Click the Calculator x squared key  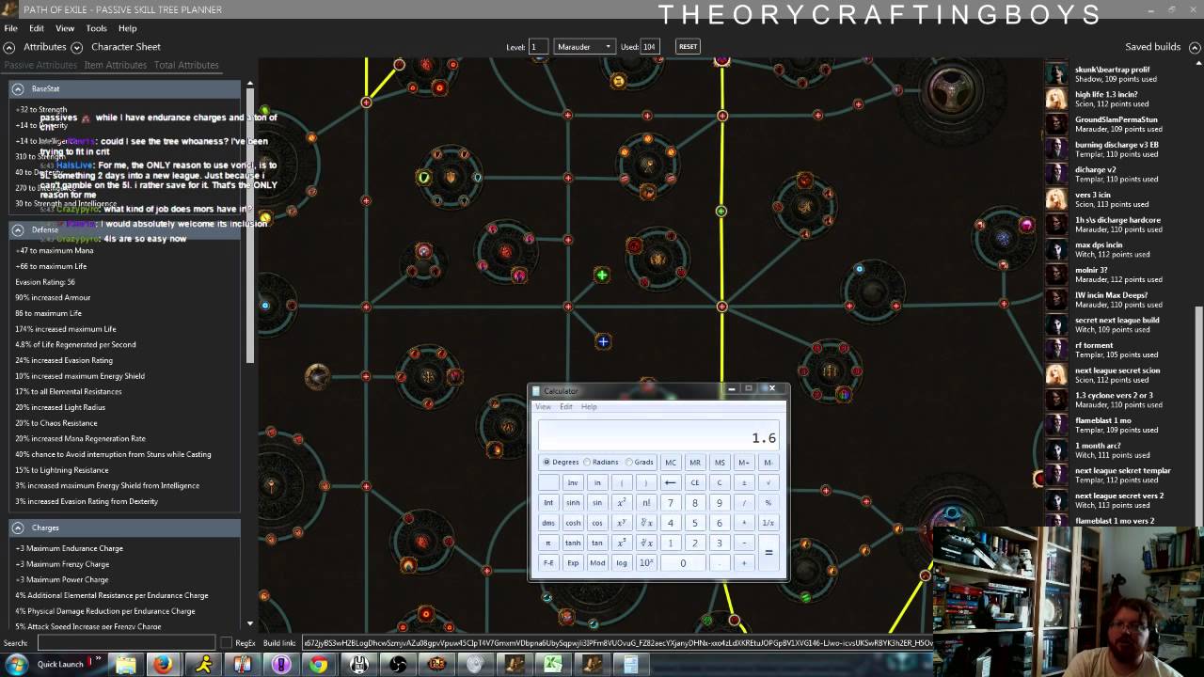pyautogui.click(x=622, y=502)
